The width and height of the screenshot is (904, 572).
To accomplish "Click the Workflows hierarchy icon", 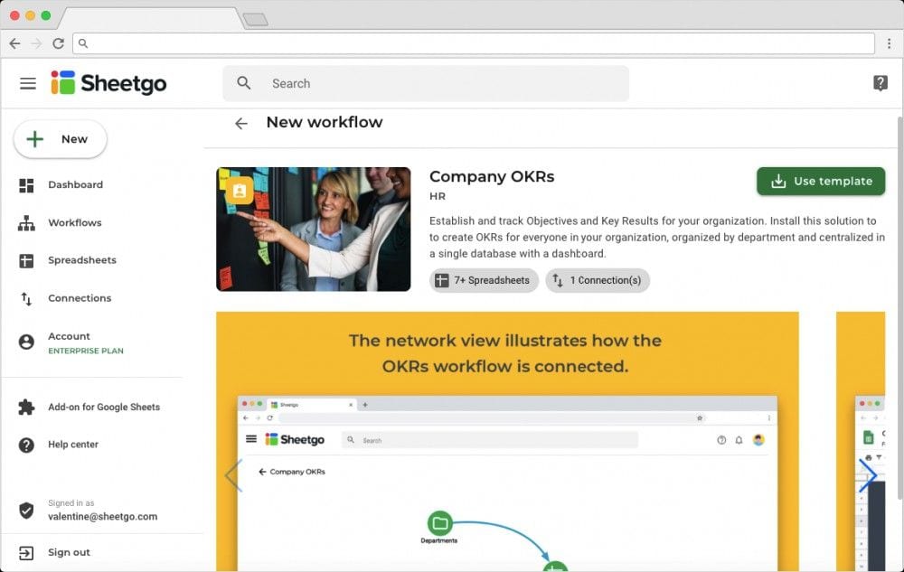I will (x=26, y=223).
